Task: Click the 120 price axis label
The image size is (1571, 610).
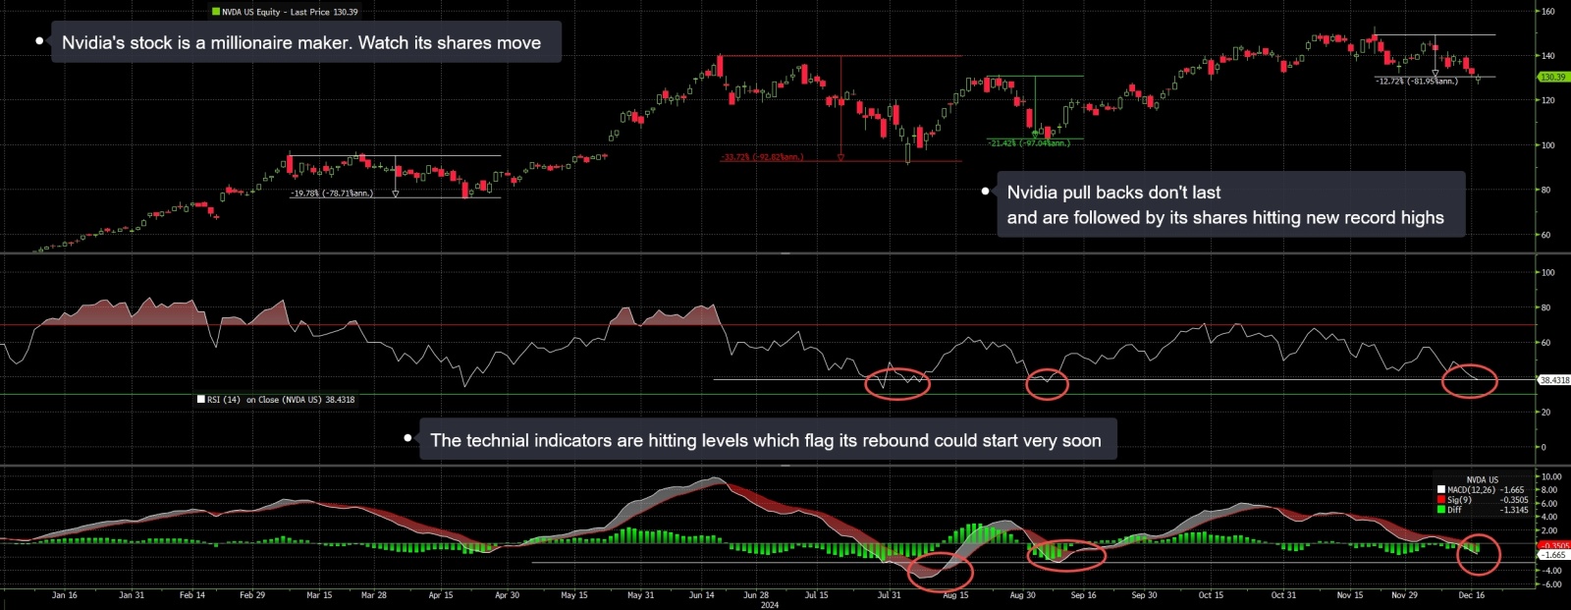Action: point(1548,100)
